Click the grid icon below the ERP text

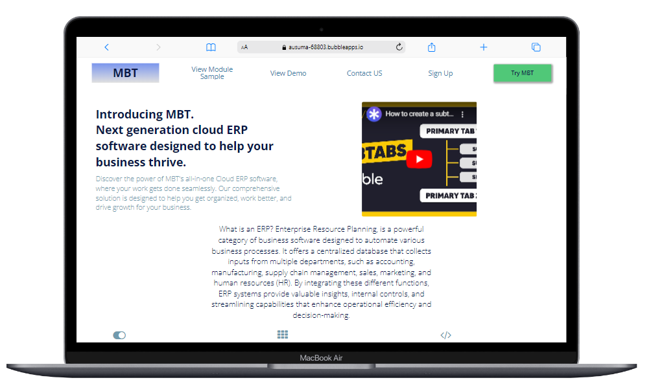(283, 335)
